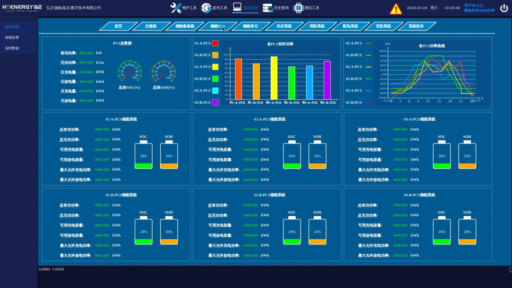Click the red #1-A-PCS legend swatch
Image resolution: width=512 pixels, height=288 pixels.
pos(215,43)
